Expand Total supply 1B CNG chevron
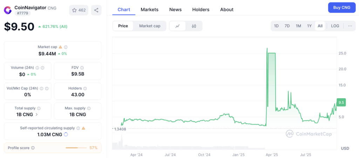Image resolution: width=359 pixels, height=158 pixels. [36, 115]
